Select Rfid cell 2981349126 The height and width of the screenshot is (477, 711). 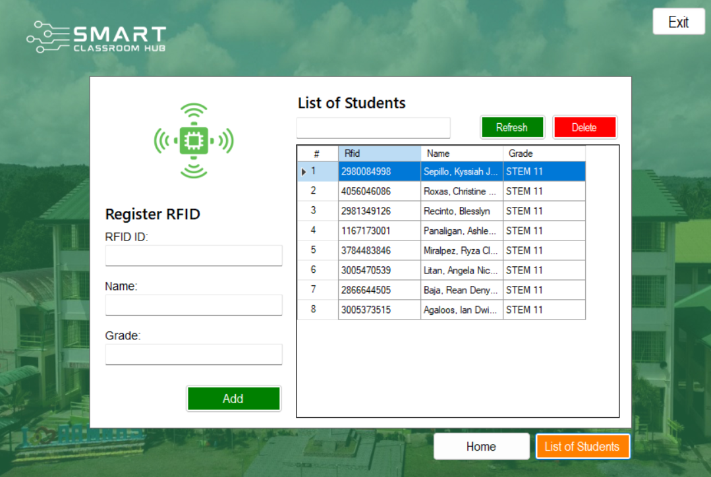pyautogui.click(x=380, y=211)
